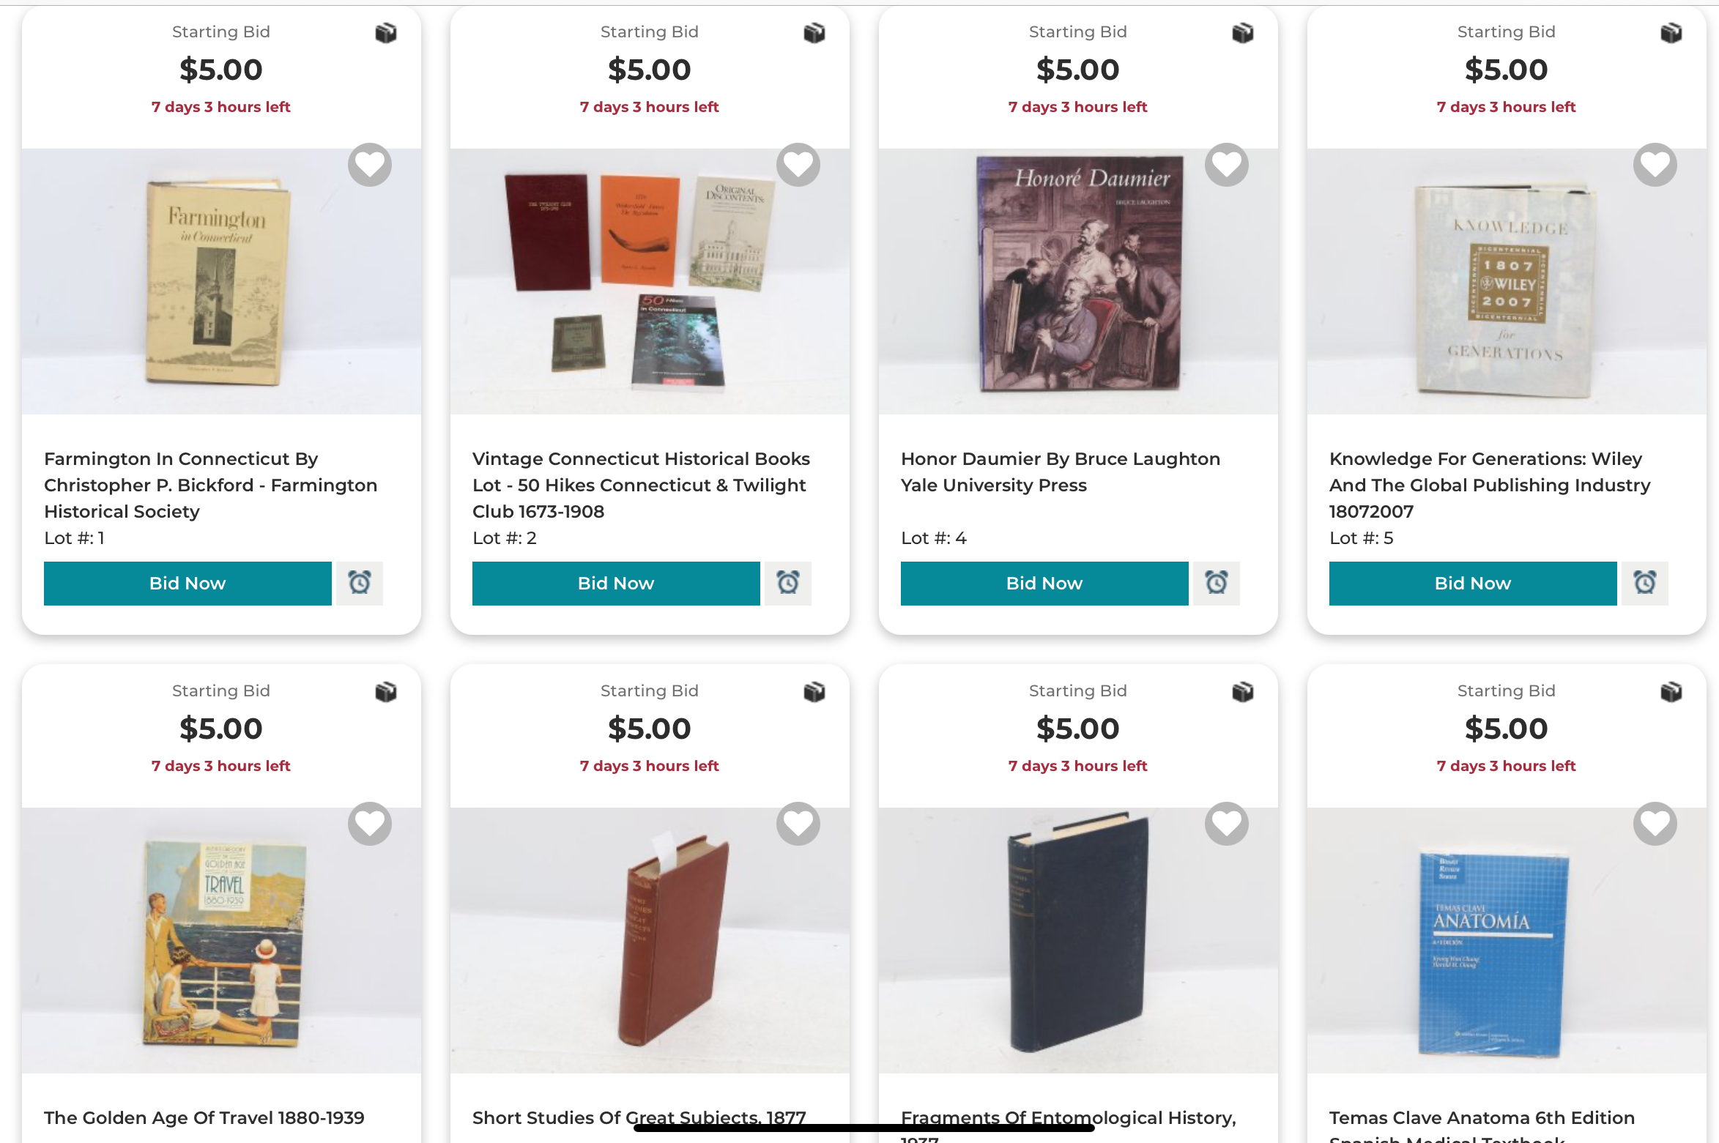View the Honoré Daumier book cover image
This screenshot has height=1143, width=1719.
(x=1080, y=275)
